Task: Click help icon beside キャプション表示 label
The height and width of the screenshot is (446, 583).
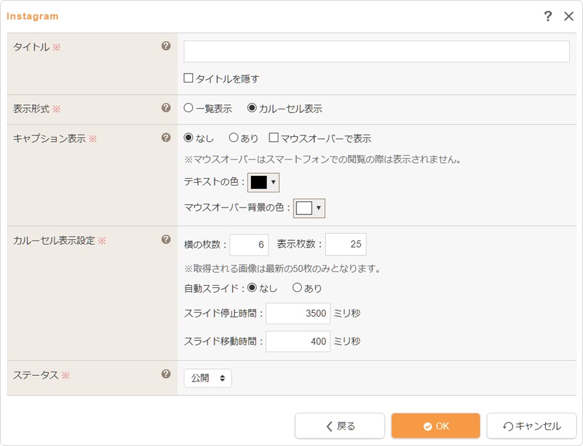Action: (x=166, y=137)
